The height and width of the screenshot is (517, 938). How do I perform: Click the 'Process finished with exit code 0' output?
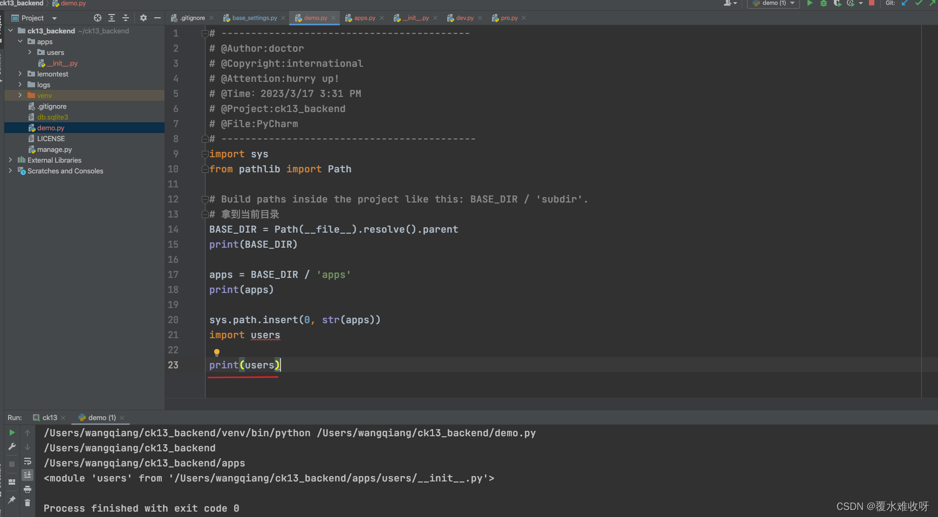[141, 508]
